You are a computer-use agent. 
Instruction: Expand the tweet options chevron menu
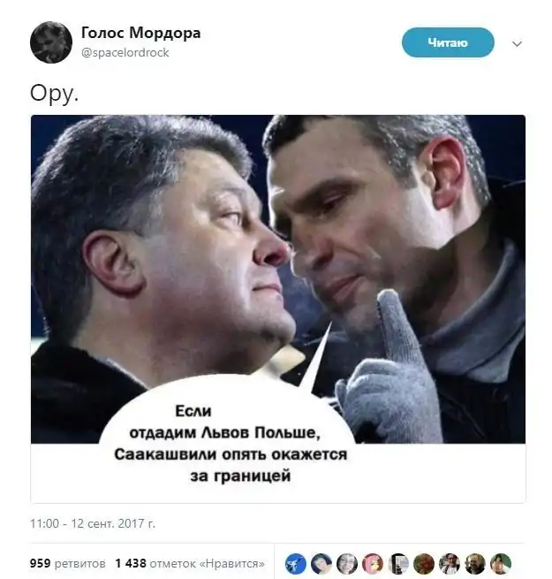click(x=517, y=44)
